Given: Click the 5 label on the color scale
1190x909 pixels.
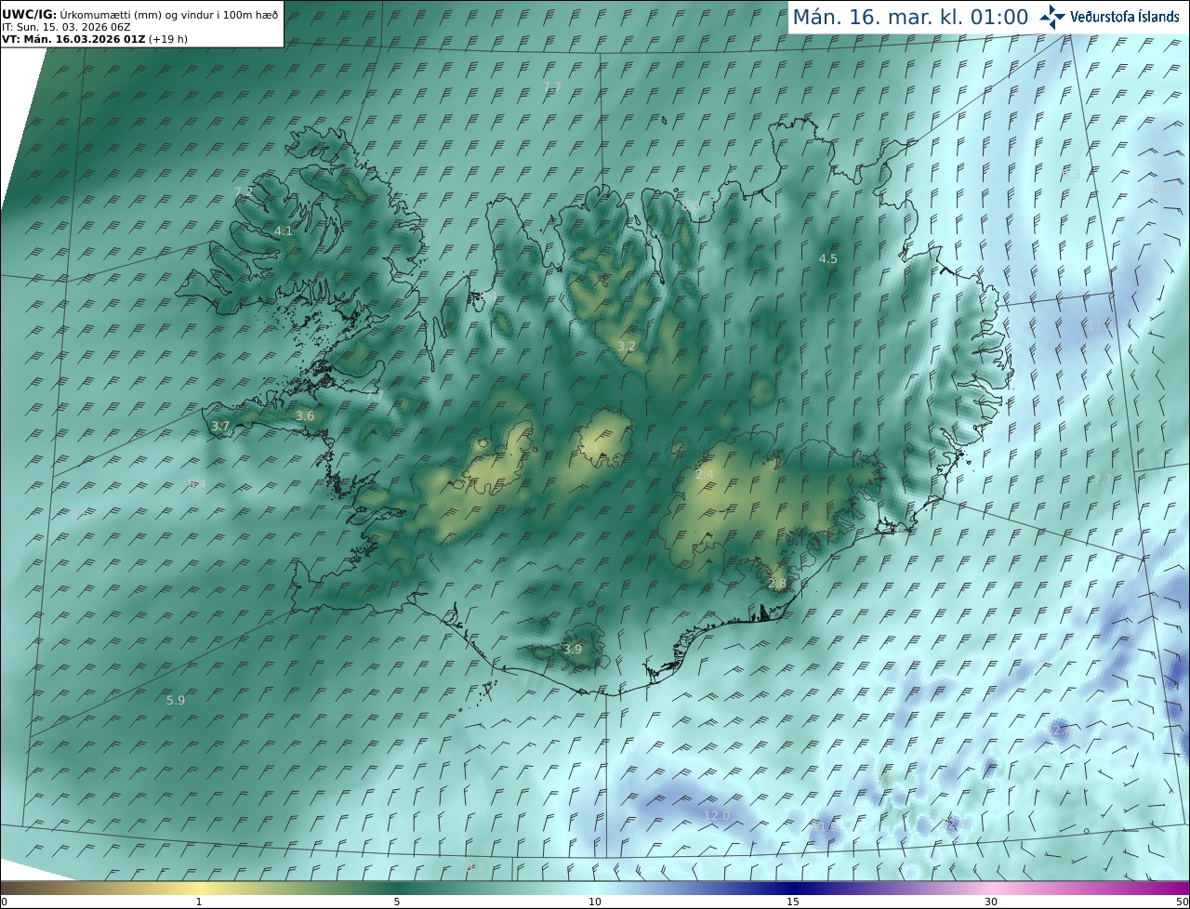Looking at the screenshot, I should pyautogui.click(x=397, y=902).
